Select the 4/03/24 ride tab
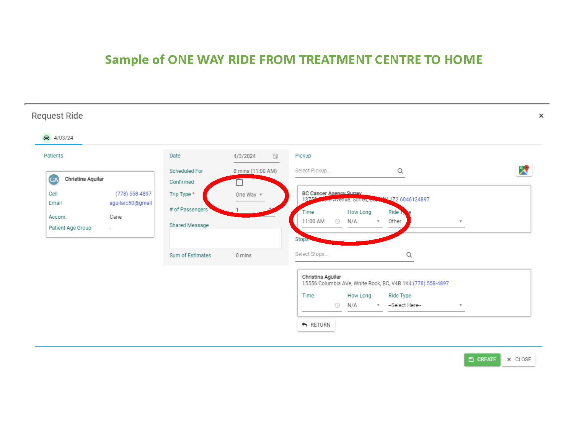The width and height of the screenshot is (574, 431). click(x=59, y=138)
